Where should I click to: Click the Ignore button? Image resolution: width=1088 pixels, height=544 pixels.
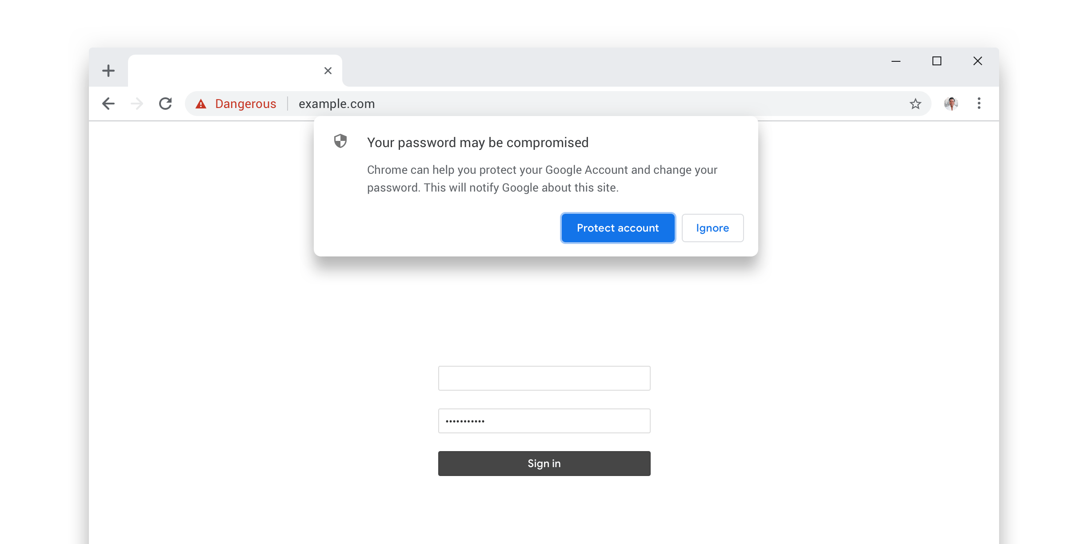coord(711,228)
